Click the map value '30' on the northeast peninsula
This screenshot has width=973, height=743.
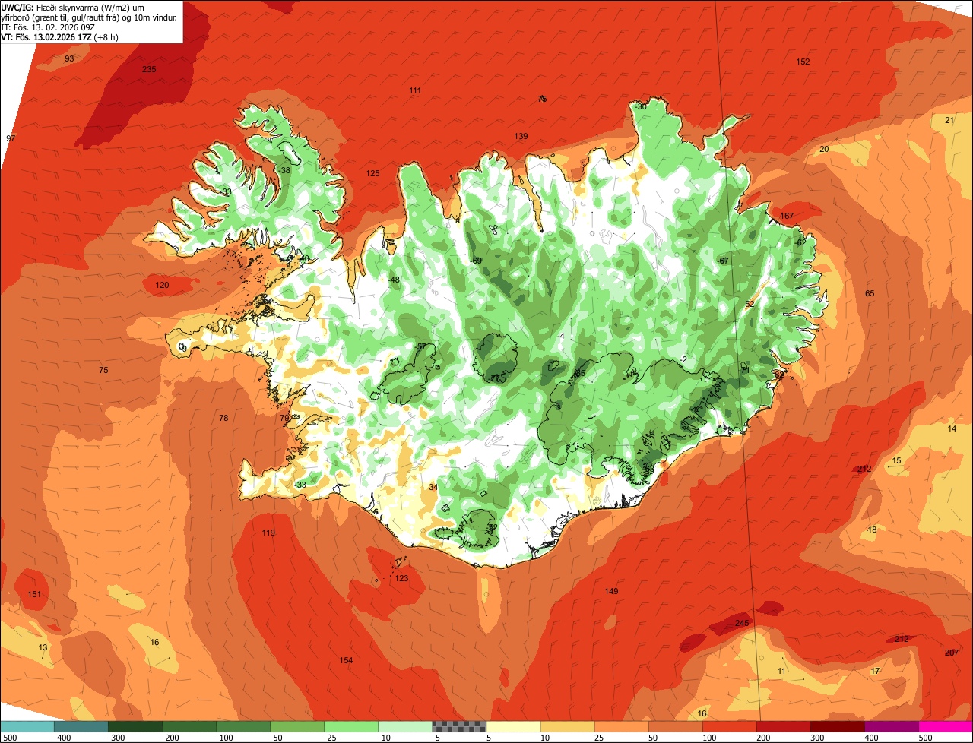[x=642, y=107]
